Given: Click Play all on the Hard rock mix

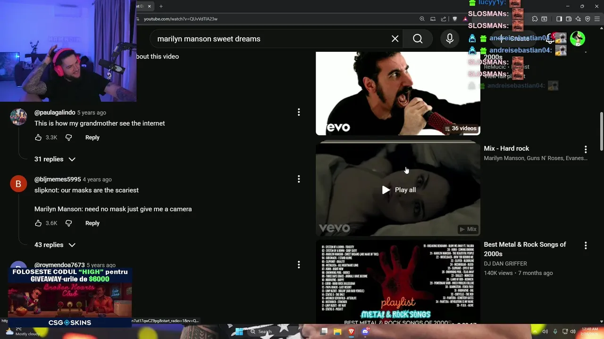Looking at the screenshot, I should click(x=399, y=190).
